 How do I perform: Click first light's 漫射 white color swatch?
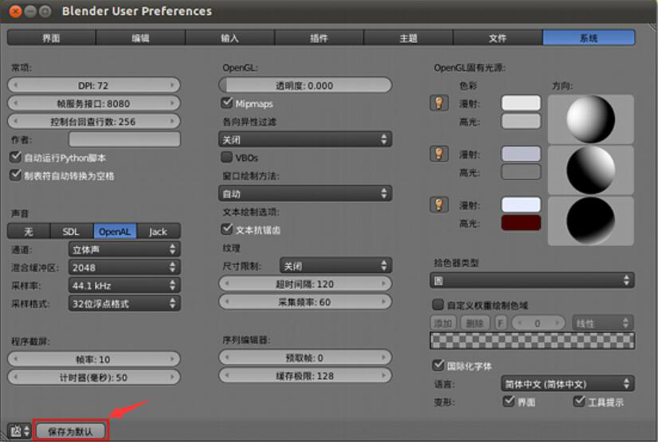coord(521,104)
